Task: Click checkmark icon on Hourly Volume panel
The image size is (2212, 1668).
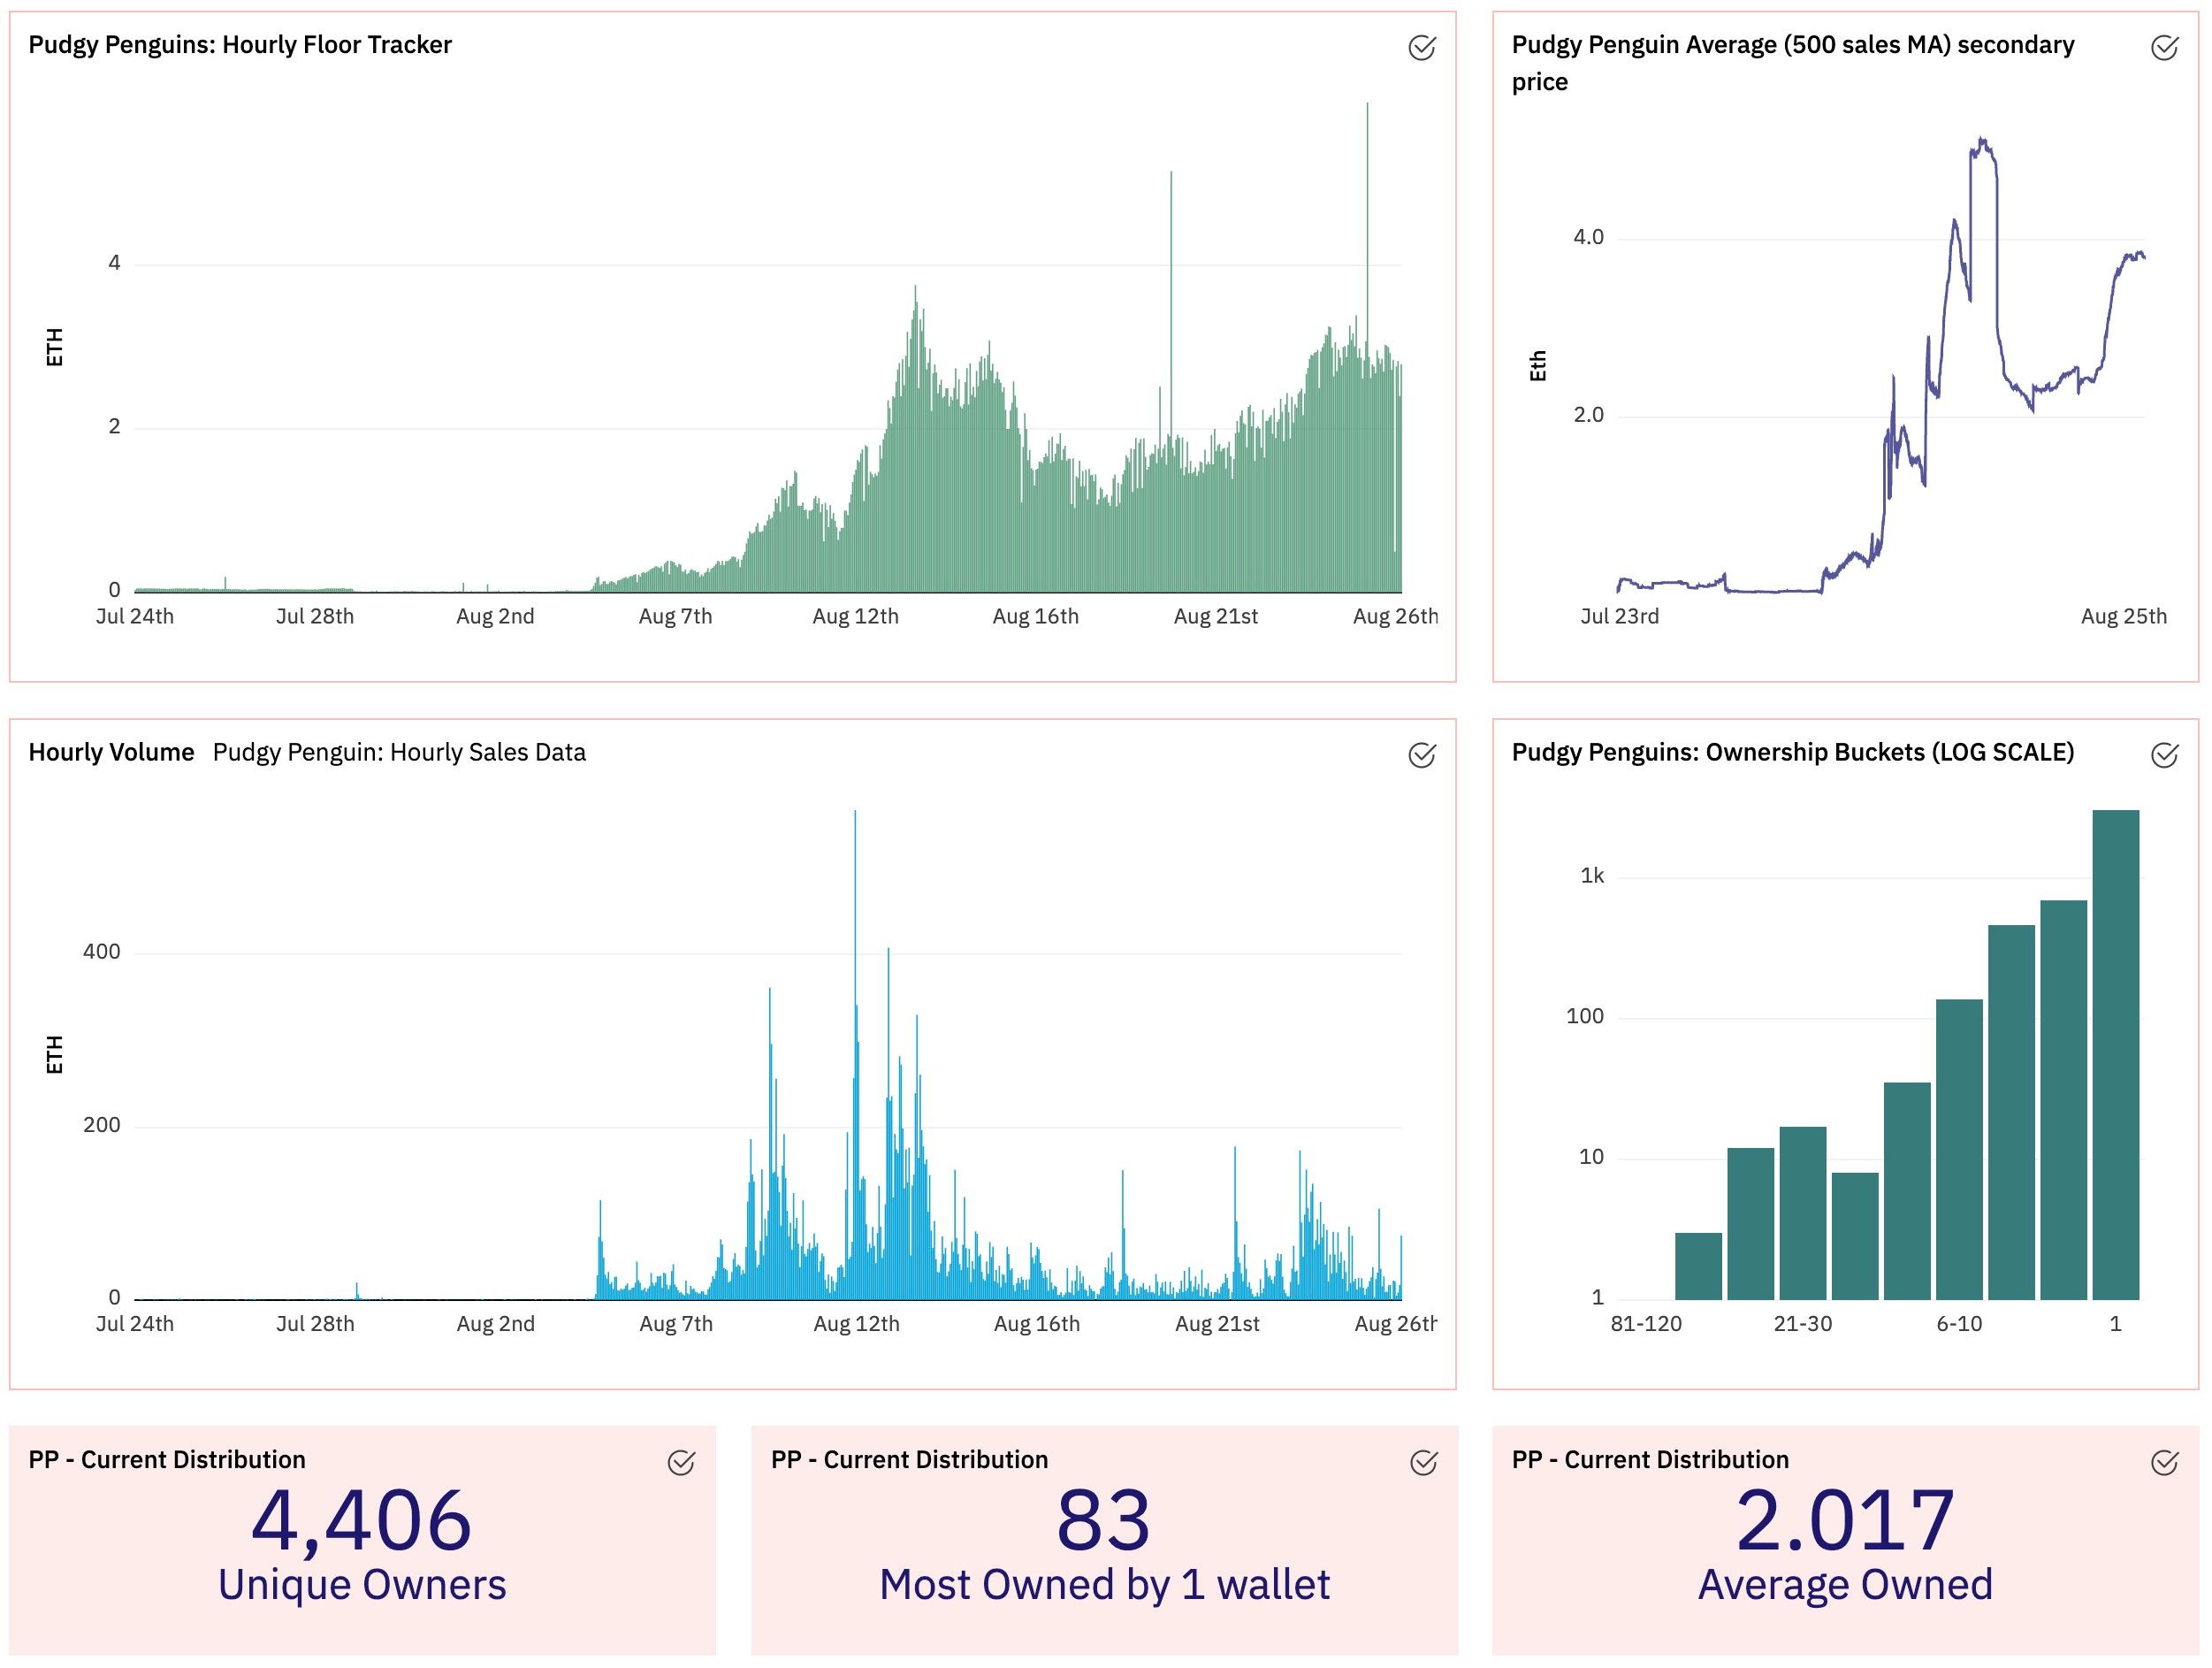Action: (x=1421, y=754)
